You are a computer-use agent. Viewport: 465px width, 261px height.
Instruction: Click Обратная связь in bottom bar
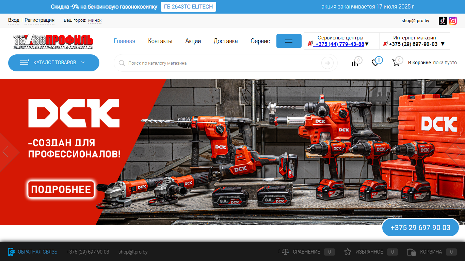37,252
